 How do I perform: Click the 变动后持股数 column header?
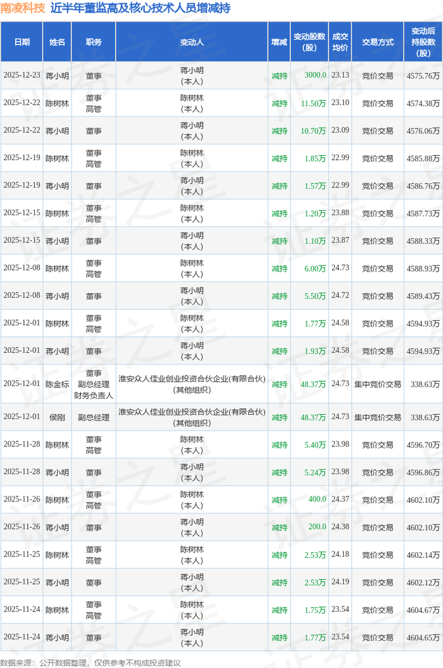[423, 42]
